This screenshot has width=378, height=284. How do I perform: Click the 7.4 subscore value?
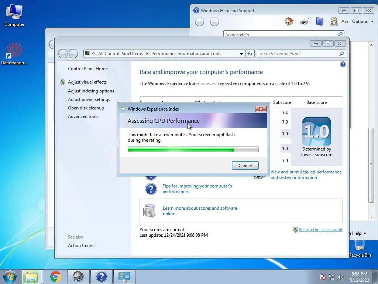285,112
